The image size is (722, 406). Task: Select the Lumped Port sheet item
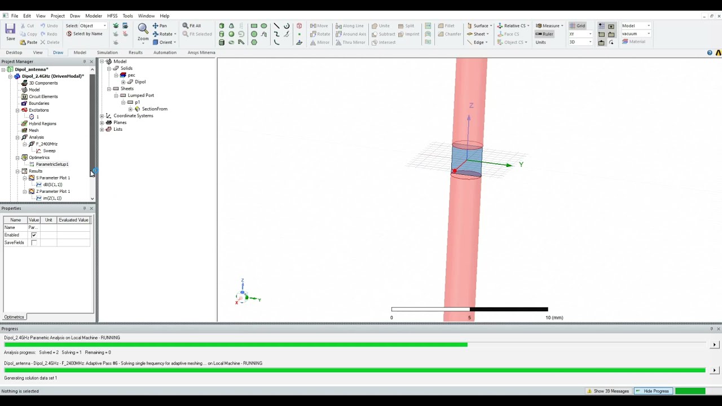pos(140,95)
